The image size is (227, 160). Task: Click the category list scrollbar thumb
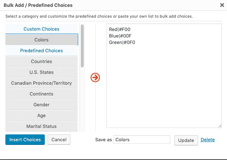82,46
